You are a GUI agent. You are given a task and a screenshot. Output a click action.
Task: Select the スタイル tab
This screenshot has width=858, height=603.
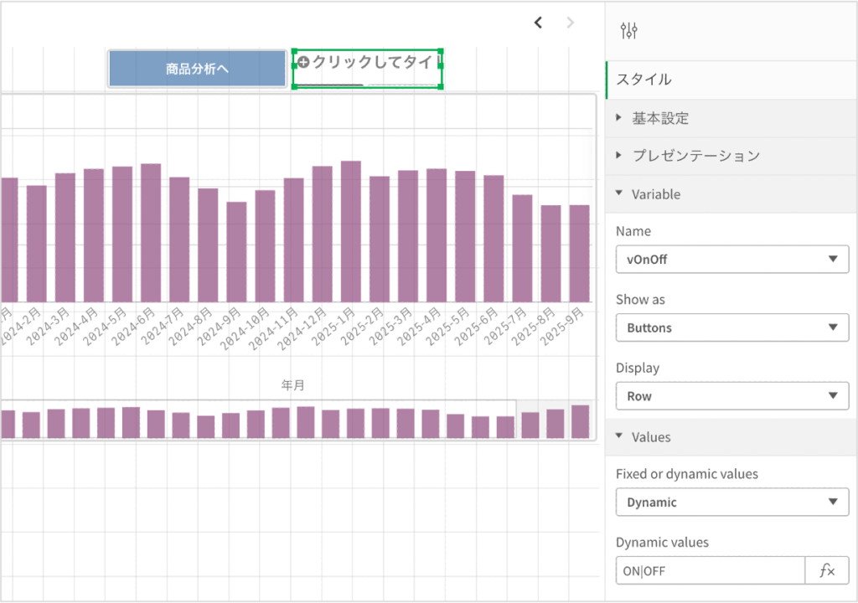pos(643,80)
